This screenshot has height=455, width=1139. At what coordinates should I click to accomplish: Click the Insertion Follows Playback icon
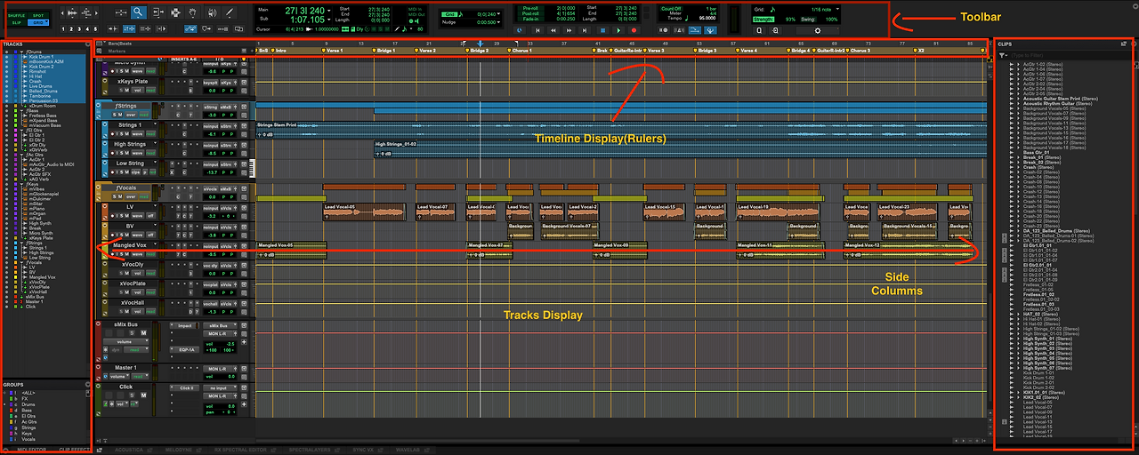pyautogui.click(x=161, y=29)
